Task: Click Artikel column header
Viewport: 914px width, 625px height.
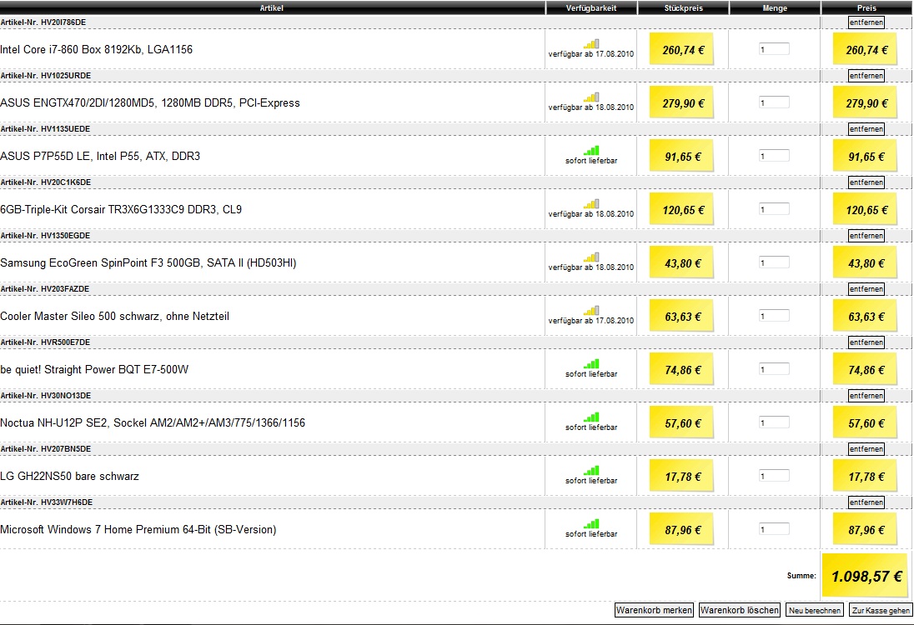Action: pos(272,7)
